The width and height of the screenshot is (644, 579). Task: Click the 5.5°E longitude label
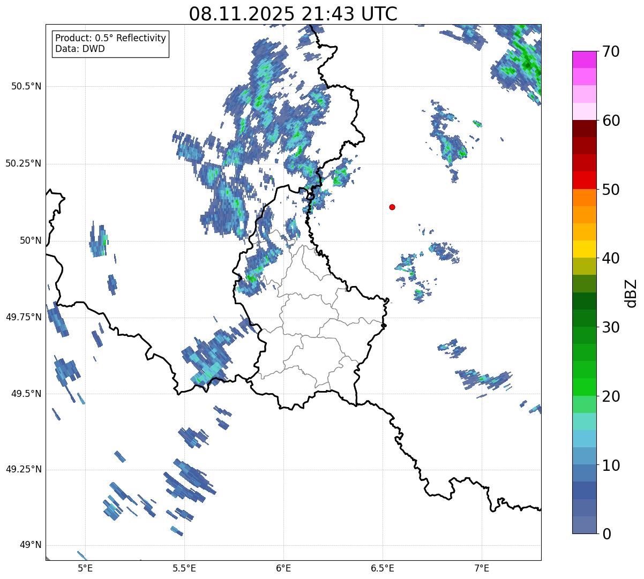pos(184,568)
